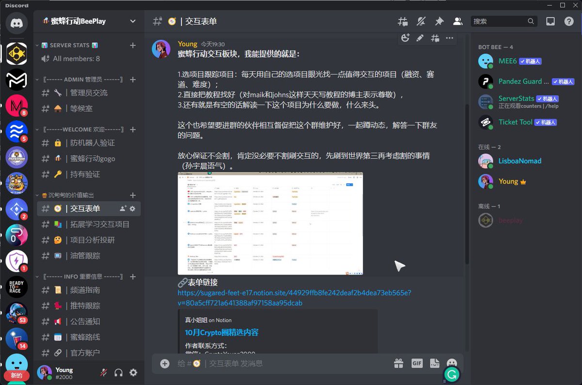Toggle the member list visibility
This screenshot has width=582, height=385.
456,21
